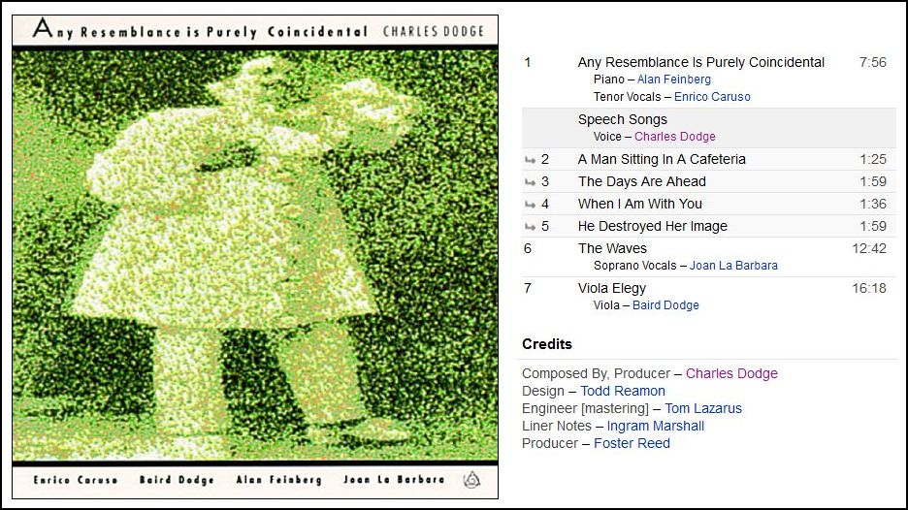The height and width of the screenshot is (510, 908).
Task: Click 'Baird Dodge' printed on the cover footer
Action: [177, 480]
